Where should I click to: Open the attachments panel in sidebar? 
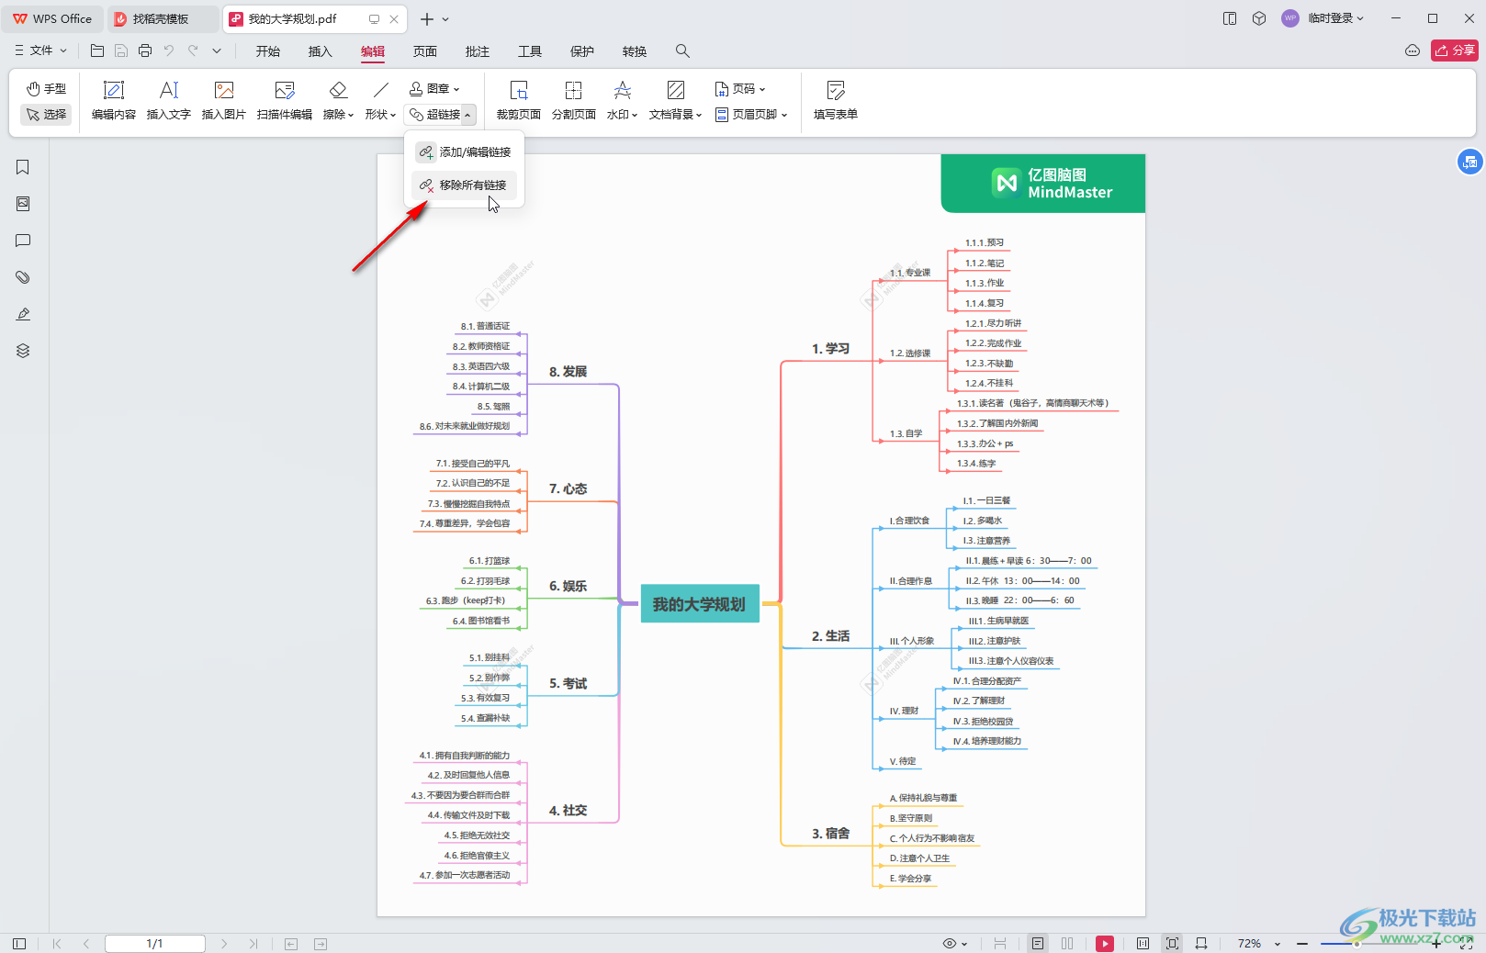click(x=23, y=277)
